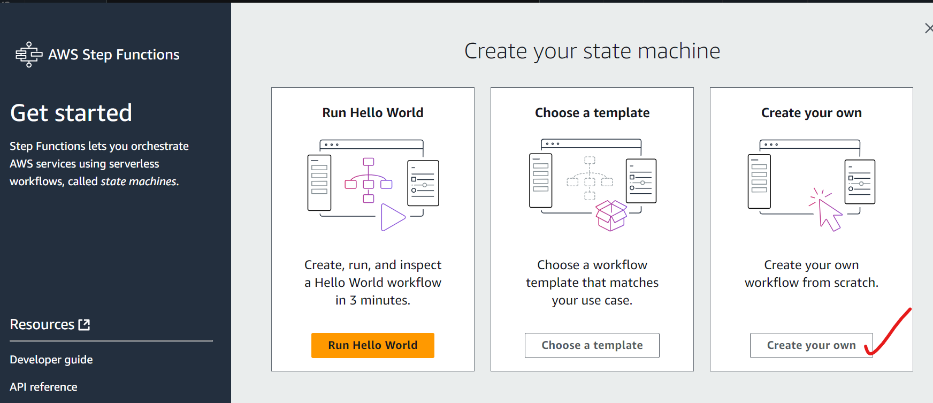This screenshot has width=933, height=403.
Task: Open the API reference link
Action: coord(43,387)
